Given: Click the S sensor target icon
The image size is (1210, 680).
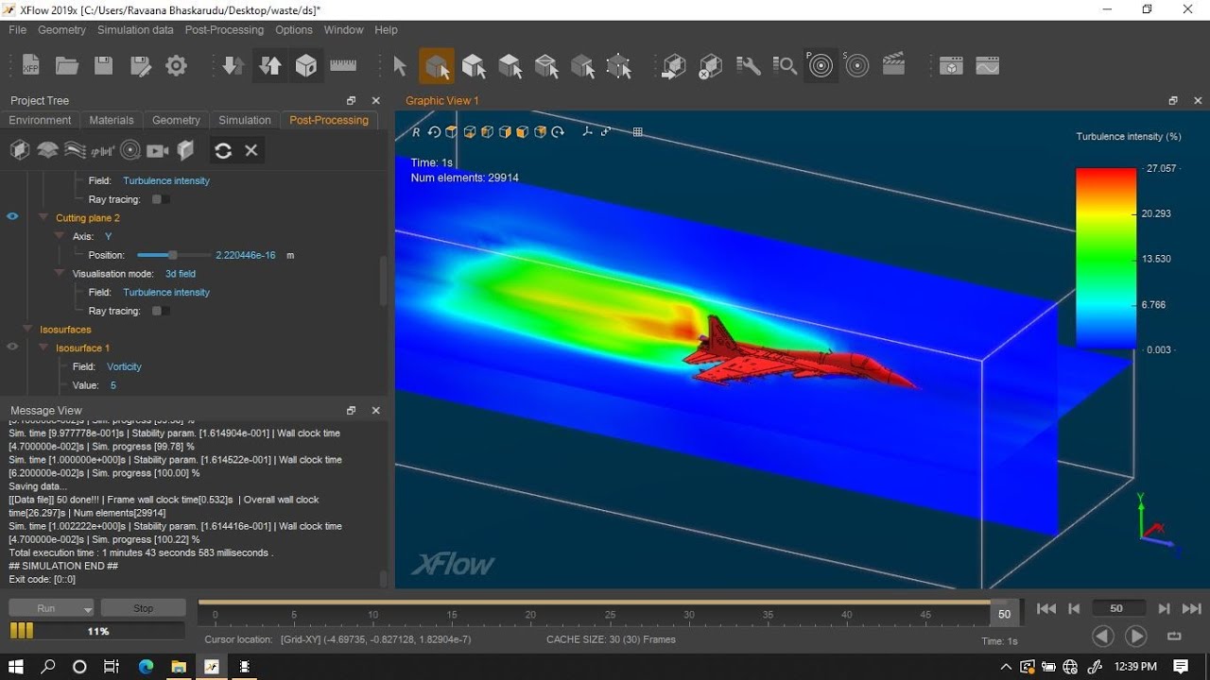Looking at the screenshot, I should pos(856,65).
